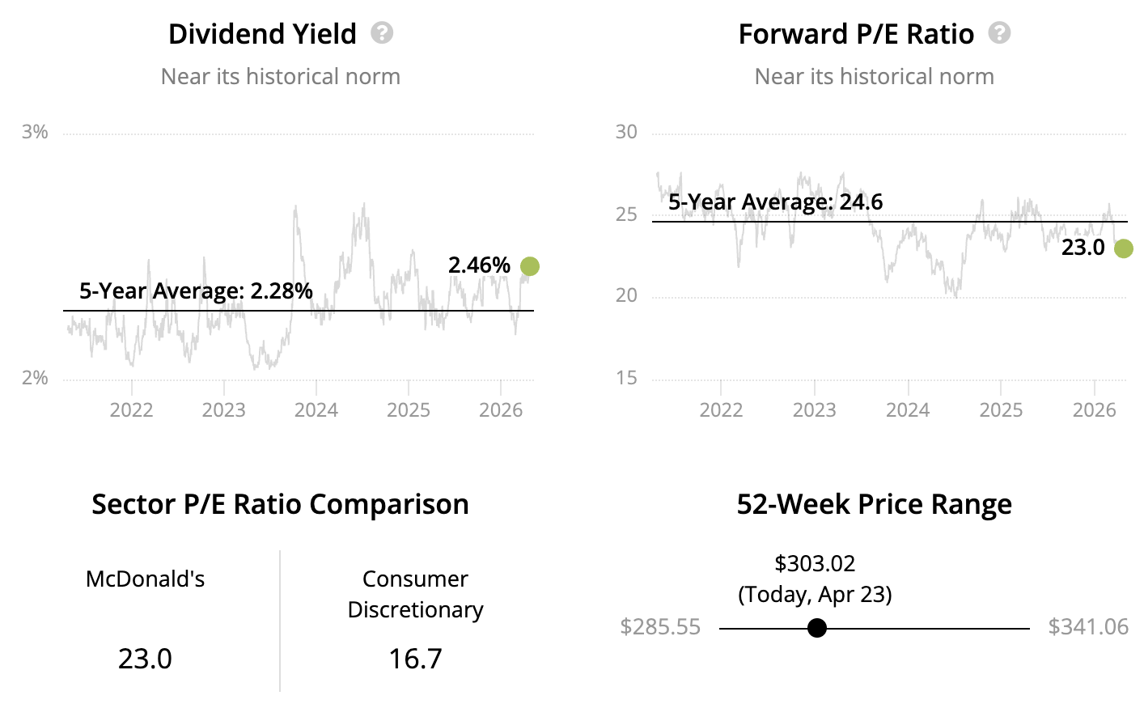Click the 2025 label on P/E chart
This screenshot has height=704, width=1144.
click(x=1001, y=409)
